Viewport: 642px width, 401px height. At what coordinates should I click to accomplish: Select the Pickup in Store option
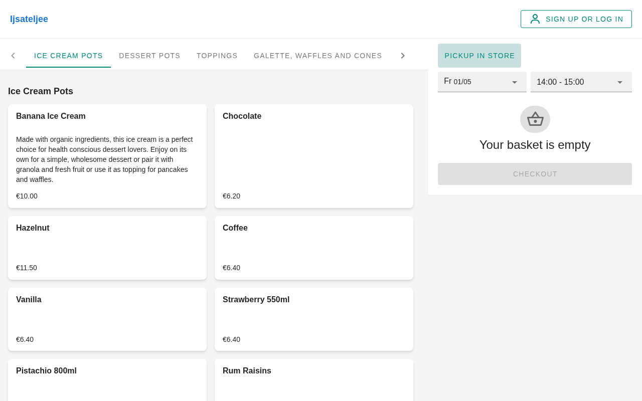click(479, 56)
